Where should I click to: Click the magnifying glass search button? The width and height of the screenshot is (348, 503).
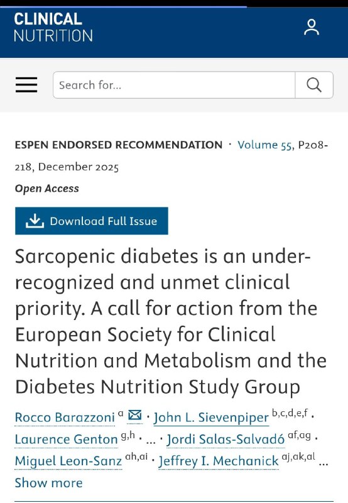click(314, 85)
